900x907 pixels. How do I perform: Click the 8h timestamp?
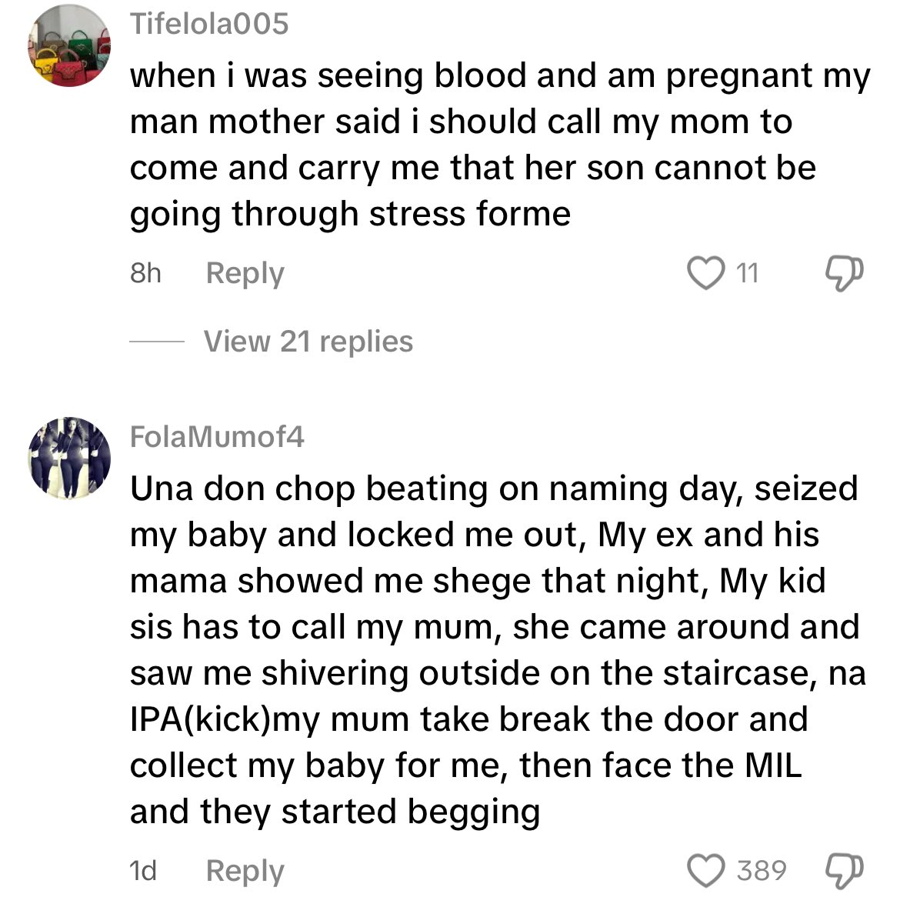point(145,273)
